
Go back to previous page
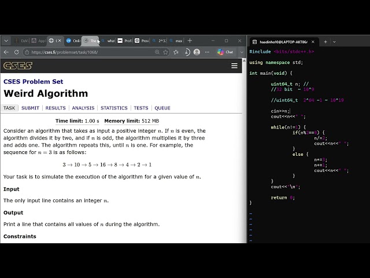click(6, 52)
